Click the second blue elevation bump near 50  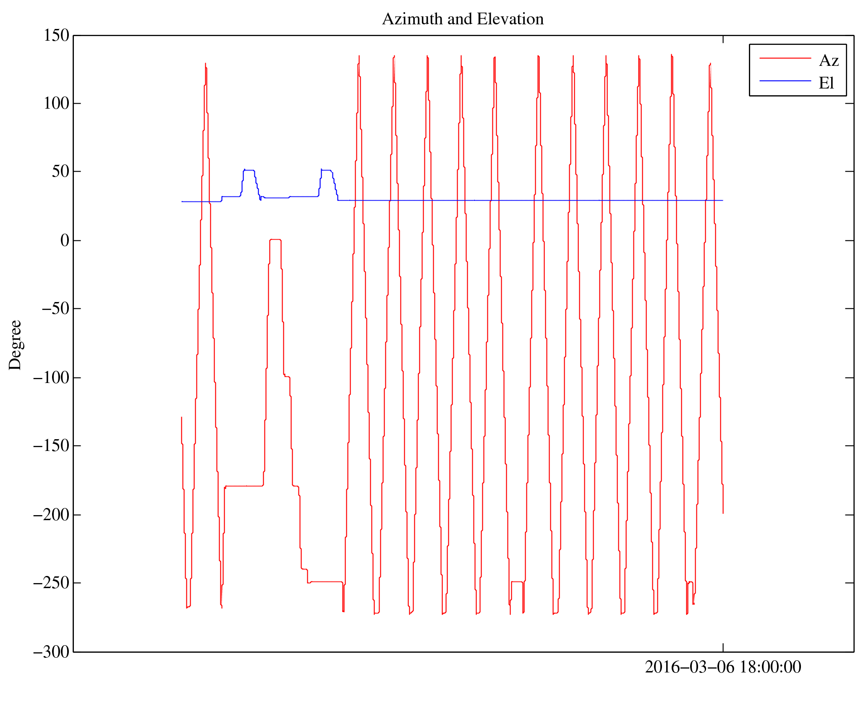(326, 170)
